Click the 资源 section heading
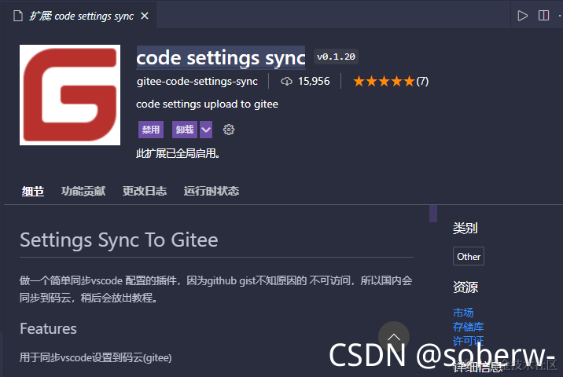Image resolution: width=563 pixels, height=377 pixels. pyautogui.click(x=465, y=287)
